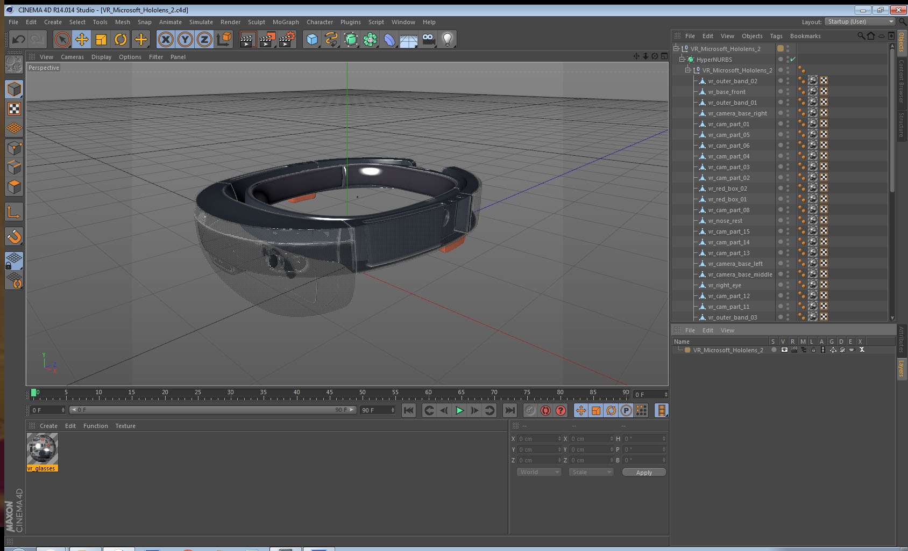The height and width of the screenshot is (551, 908).
Task: Click the record active objects button
Action: coord(530,410)
